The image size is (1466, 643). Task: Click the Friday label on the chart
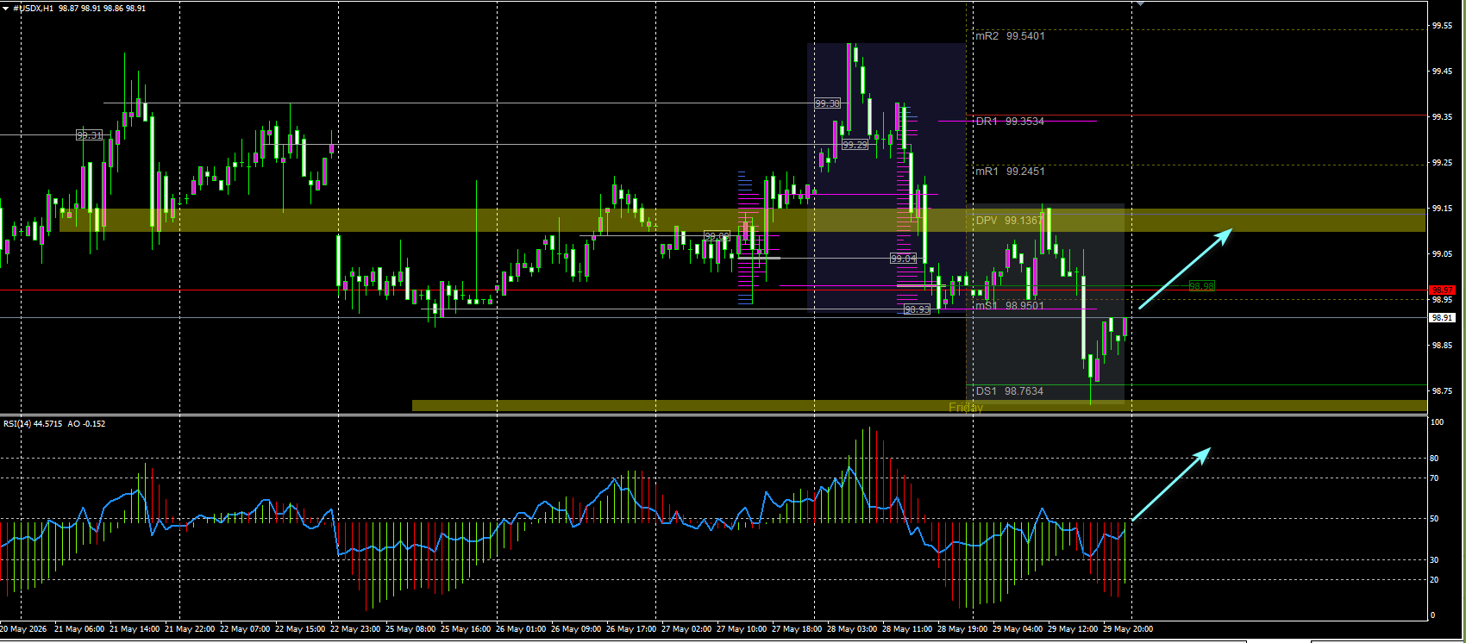tap(966, 407)
